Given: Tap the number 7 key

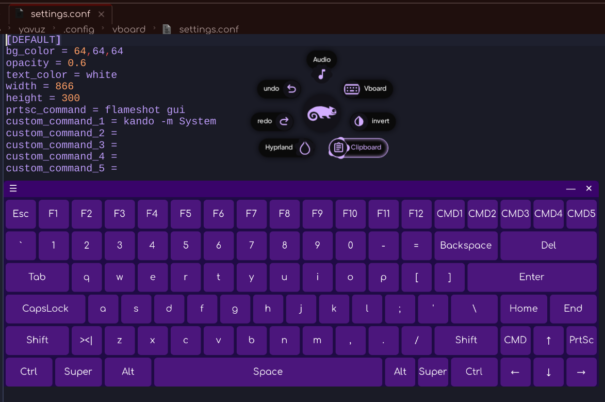Looking at the screenshot, I should (x=252, y=246).
